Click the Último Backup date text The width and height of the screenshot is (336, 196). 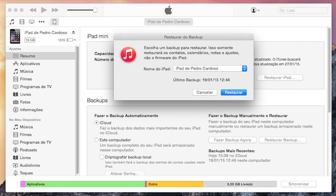pyautogui.click(x=201, y=80)
